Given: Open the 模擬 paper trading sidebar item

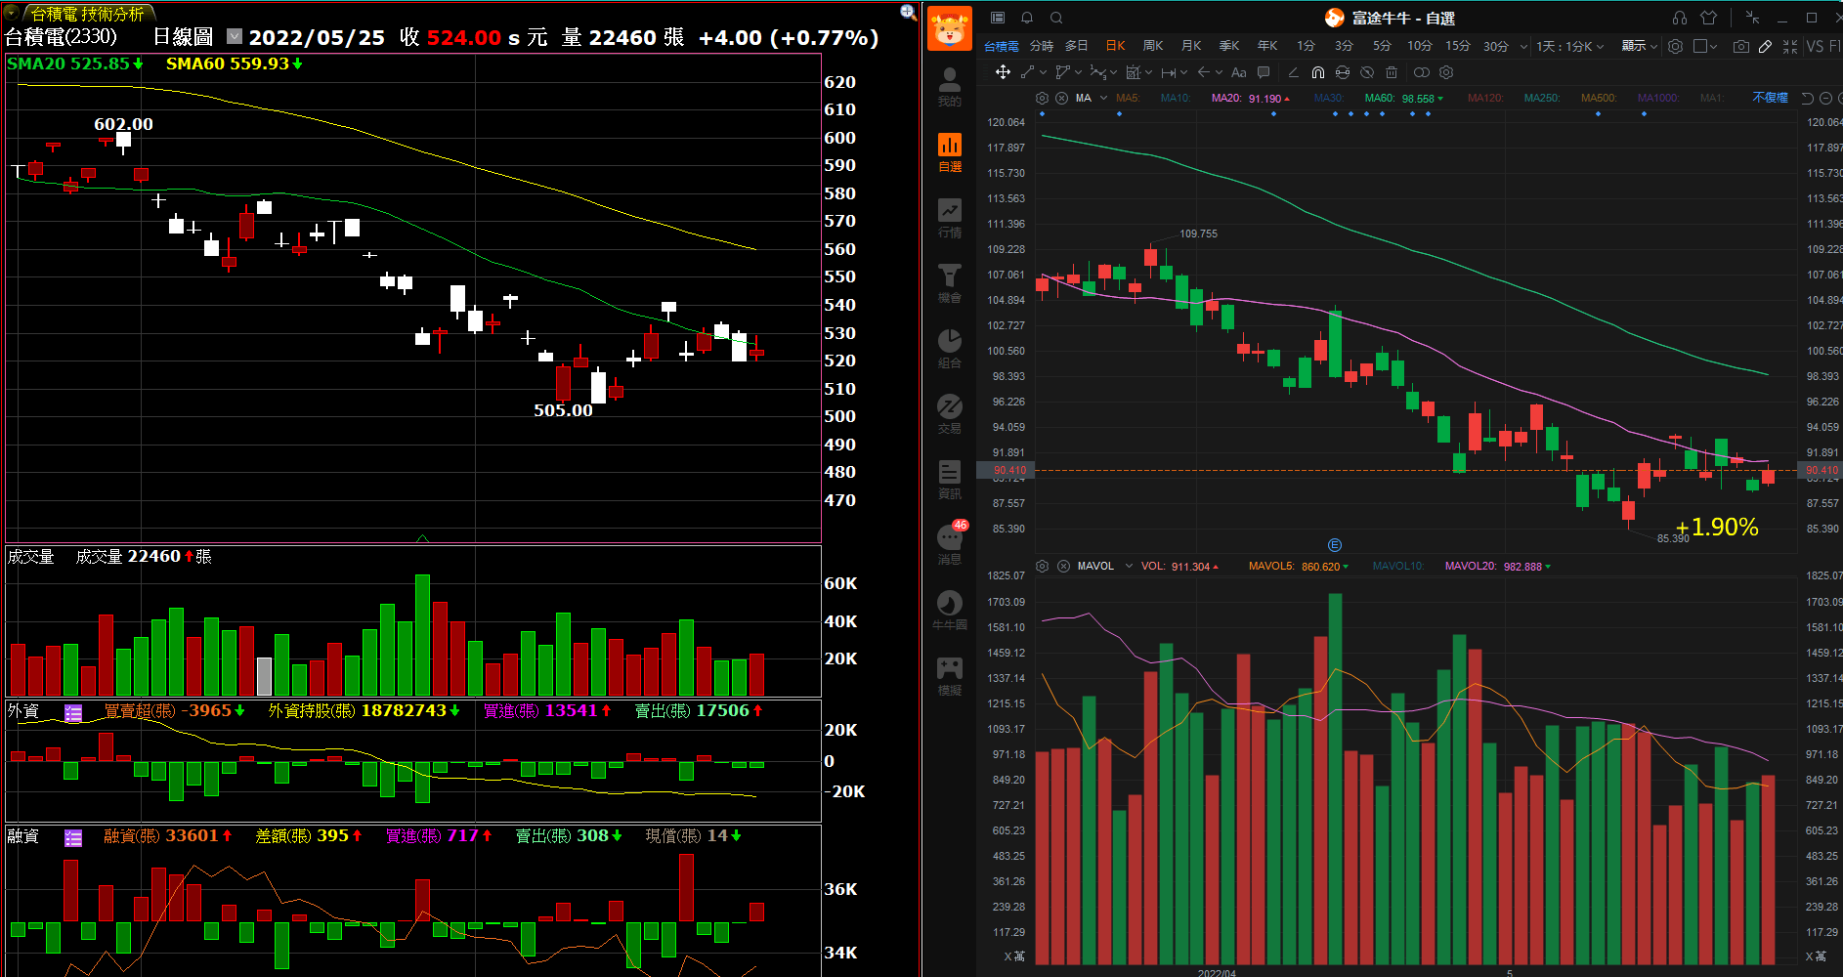Looking at the screenshot, I should click(x=949, y=676).
